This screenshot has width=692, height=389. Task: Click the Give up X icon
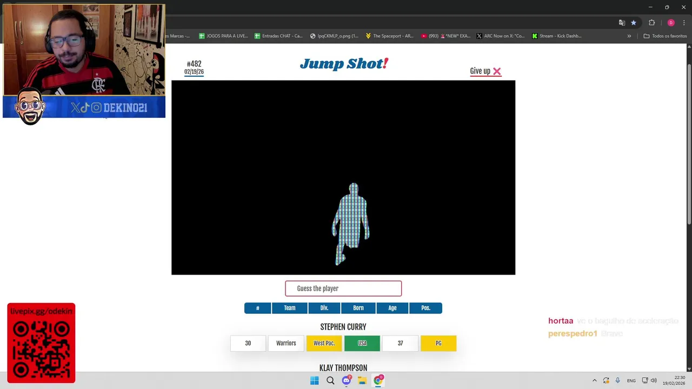coord(497,71)
